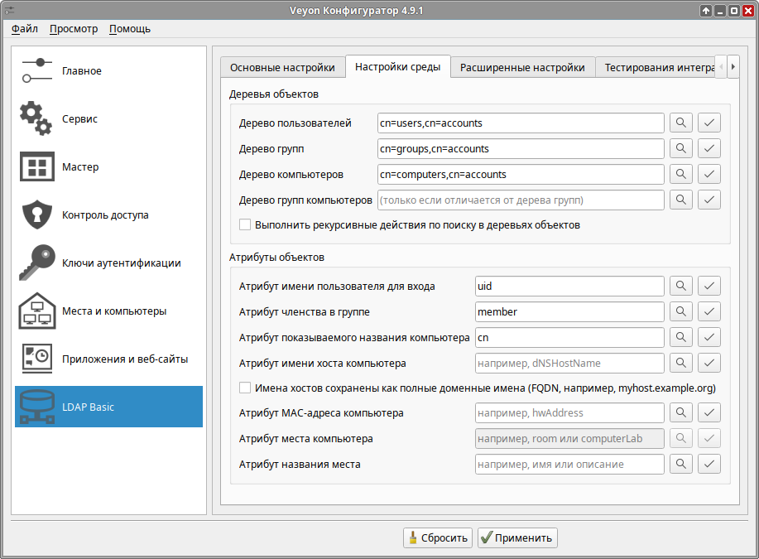Browse the Дерево групп with magnifier

[x=680, y=149]
